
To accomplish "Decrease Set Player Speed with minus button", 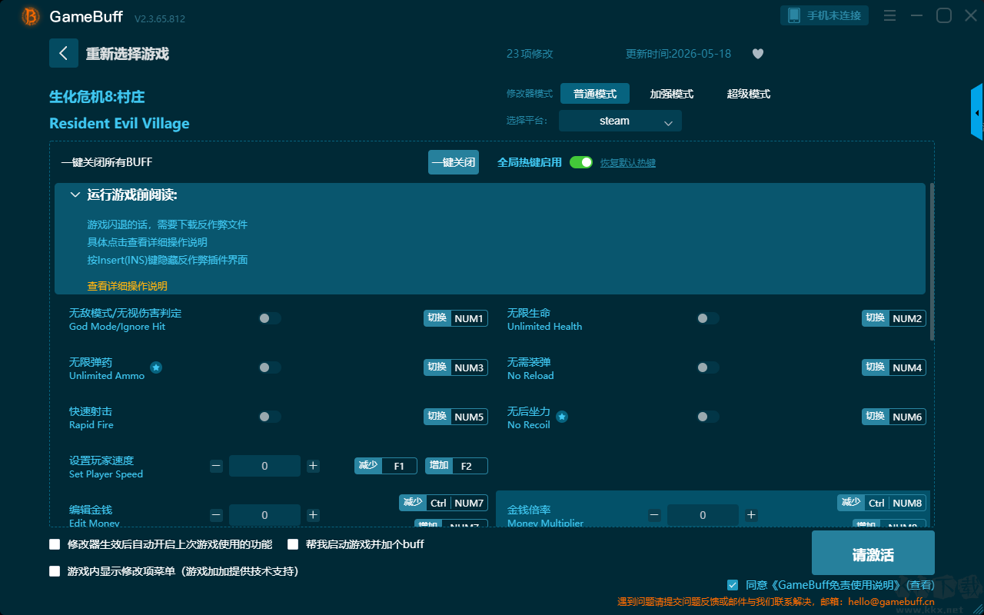I will [217, 466].
